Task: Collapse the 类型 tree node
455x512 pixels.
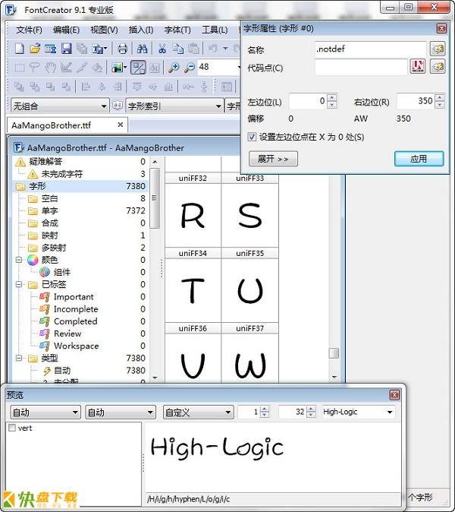Action: point(19,359)
